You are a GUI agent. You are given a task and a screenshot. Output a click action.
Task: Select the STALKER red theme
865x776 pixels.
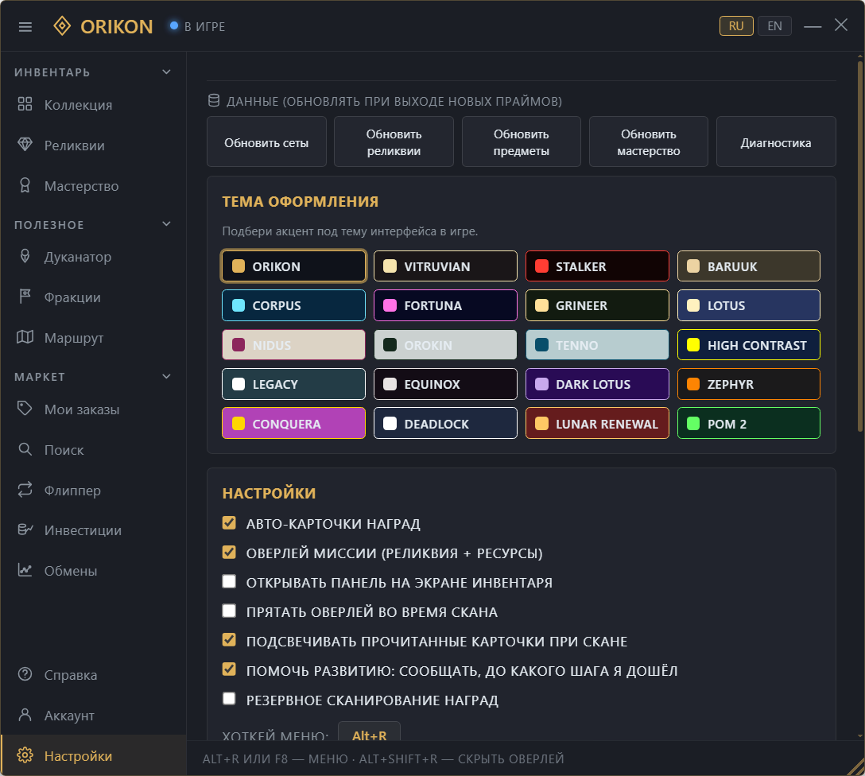(597, 266)
